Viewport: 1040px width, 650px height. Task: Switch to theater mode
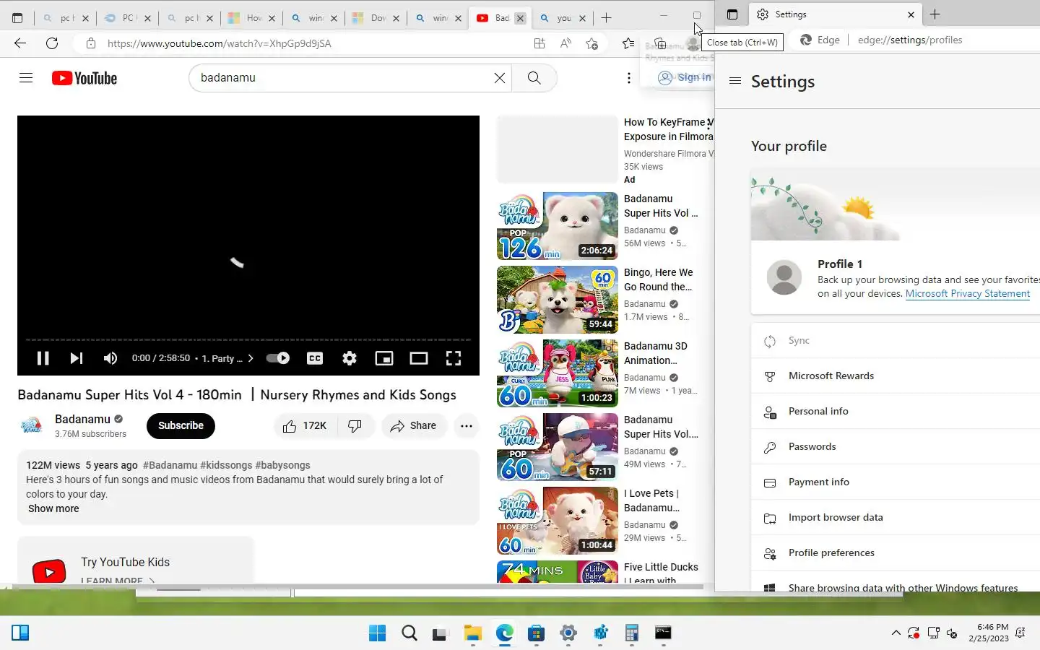click(x=419, y=358)
